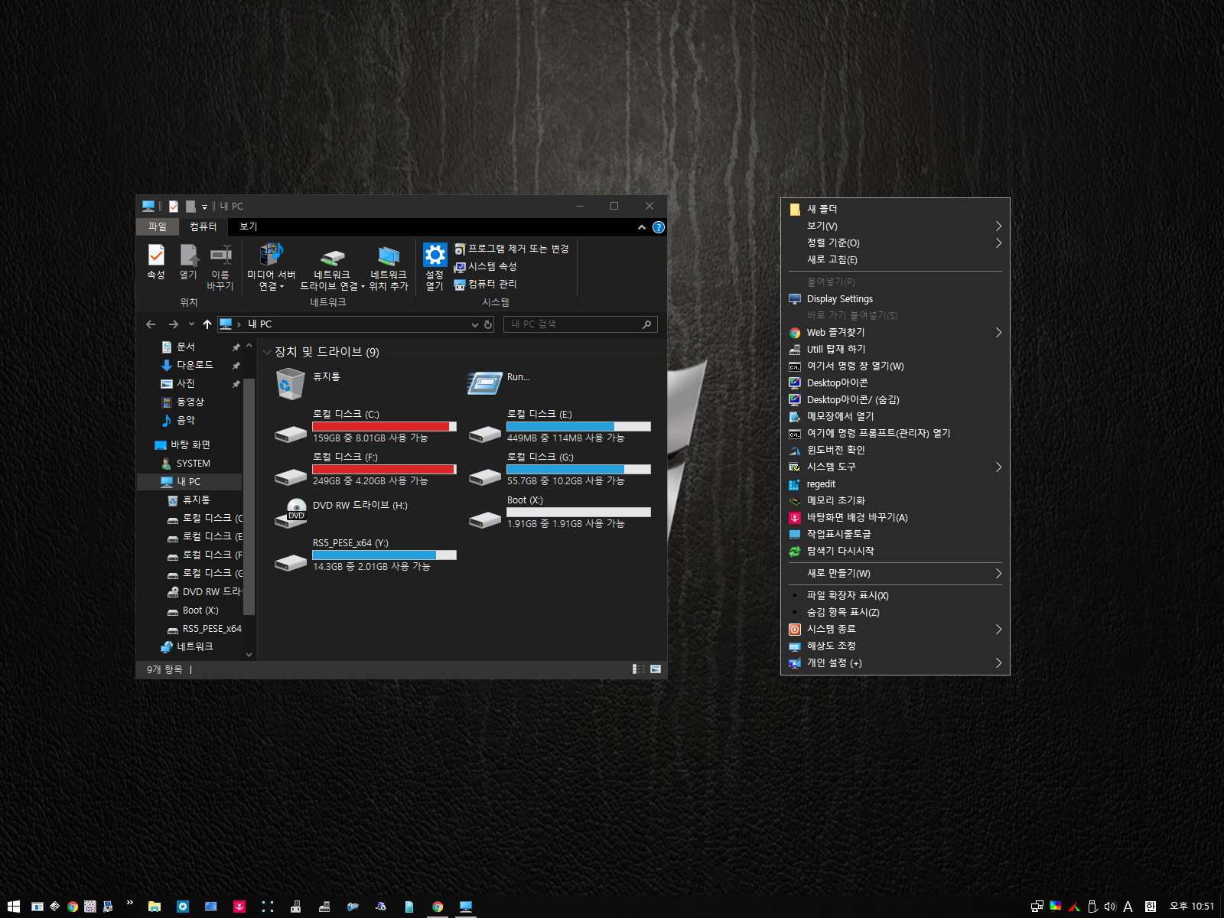Switch to large icons view in status bar
1224x918 pixels.
click(x=656, y=669)
